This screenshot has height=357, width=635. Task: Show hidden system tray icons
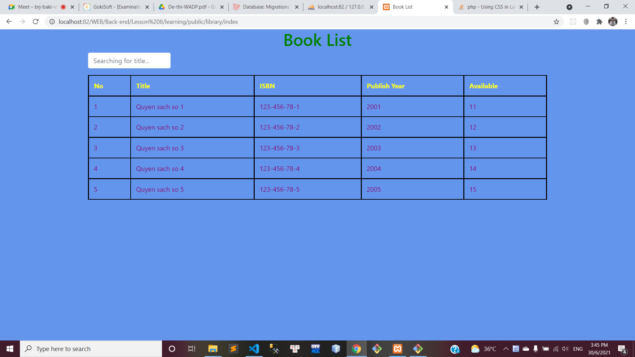(506, 349)
